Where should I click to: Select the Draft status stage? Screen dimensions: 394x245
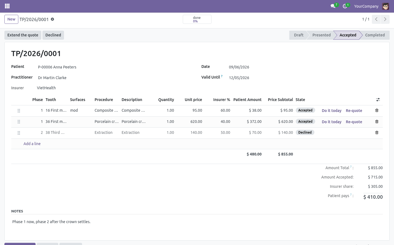pos(299,35)
